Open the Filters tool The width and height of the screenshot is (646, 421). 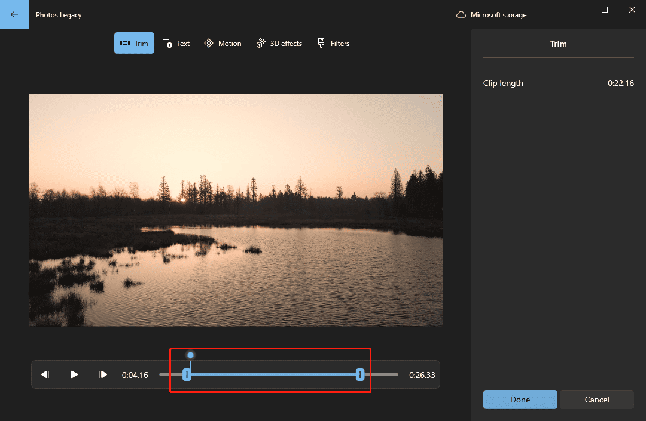[x=333, y=43]
